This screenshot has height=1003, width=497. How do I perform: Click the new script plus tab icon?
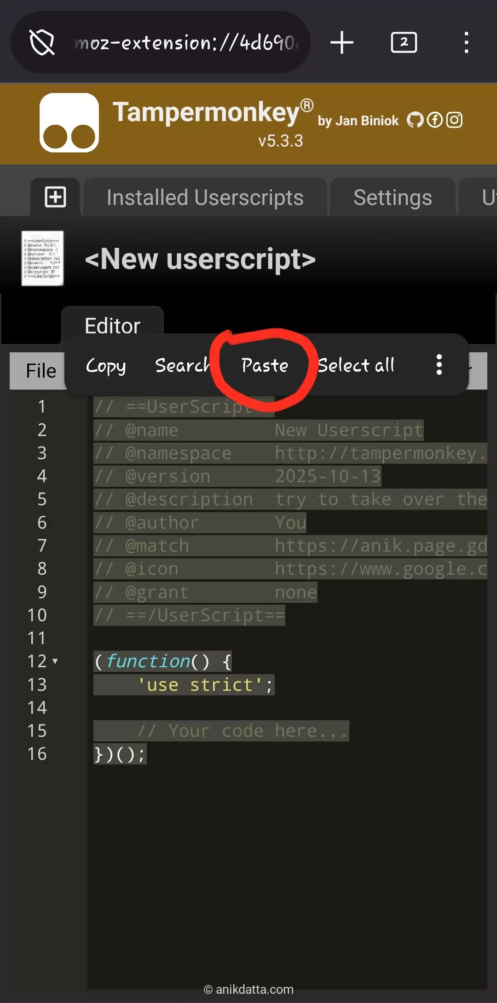(x=55, y=197)
